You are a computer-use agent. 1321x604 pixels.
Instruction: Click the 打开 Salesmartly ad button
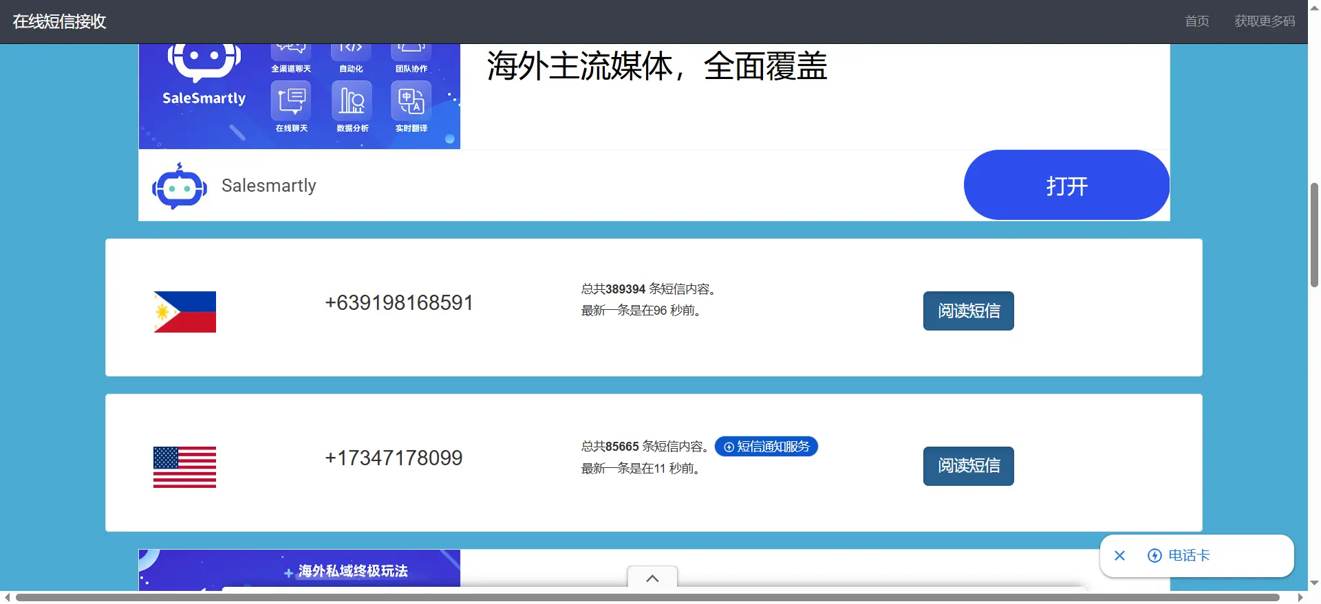pyautogui.click(x=1066, y=186)
